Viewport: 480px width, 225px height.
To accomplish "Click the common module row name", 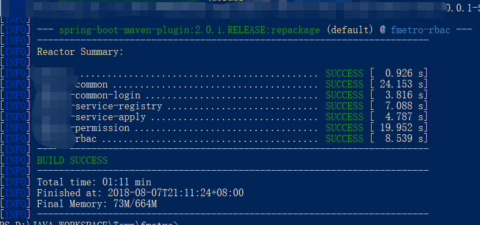I will click(x=91, y=84).
